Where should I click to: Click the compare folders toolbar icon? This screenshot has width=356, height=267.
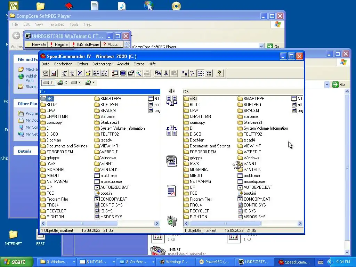pos(96,73)
